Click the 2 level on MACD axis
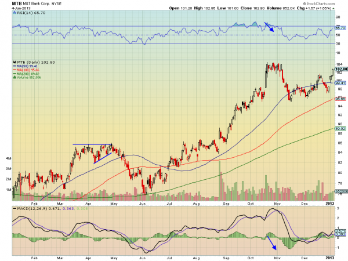 point(338,218)
